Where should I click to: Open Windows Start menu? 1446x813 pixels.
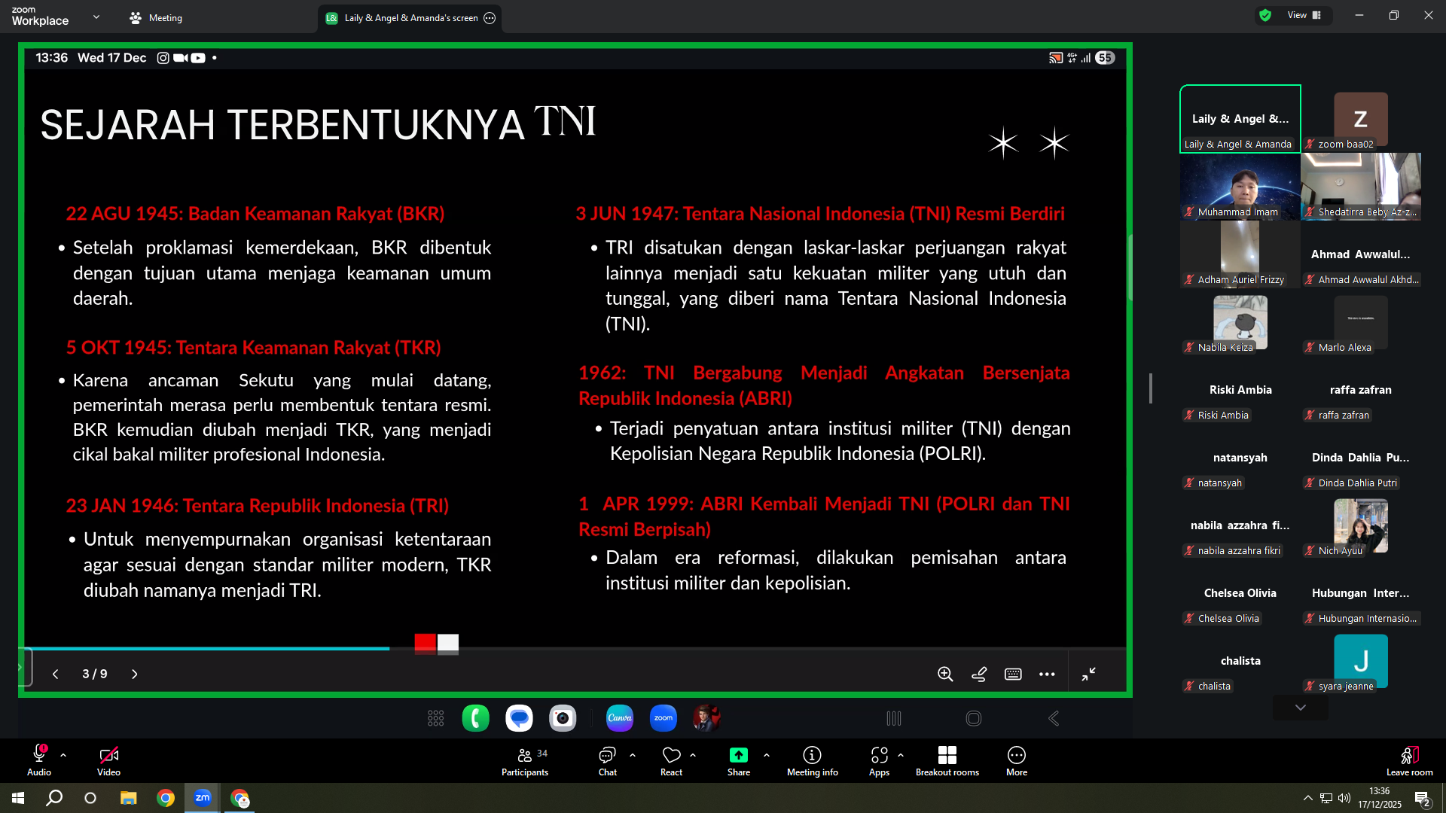pyautogui.click(x=18, y=798)
